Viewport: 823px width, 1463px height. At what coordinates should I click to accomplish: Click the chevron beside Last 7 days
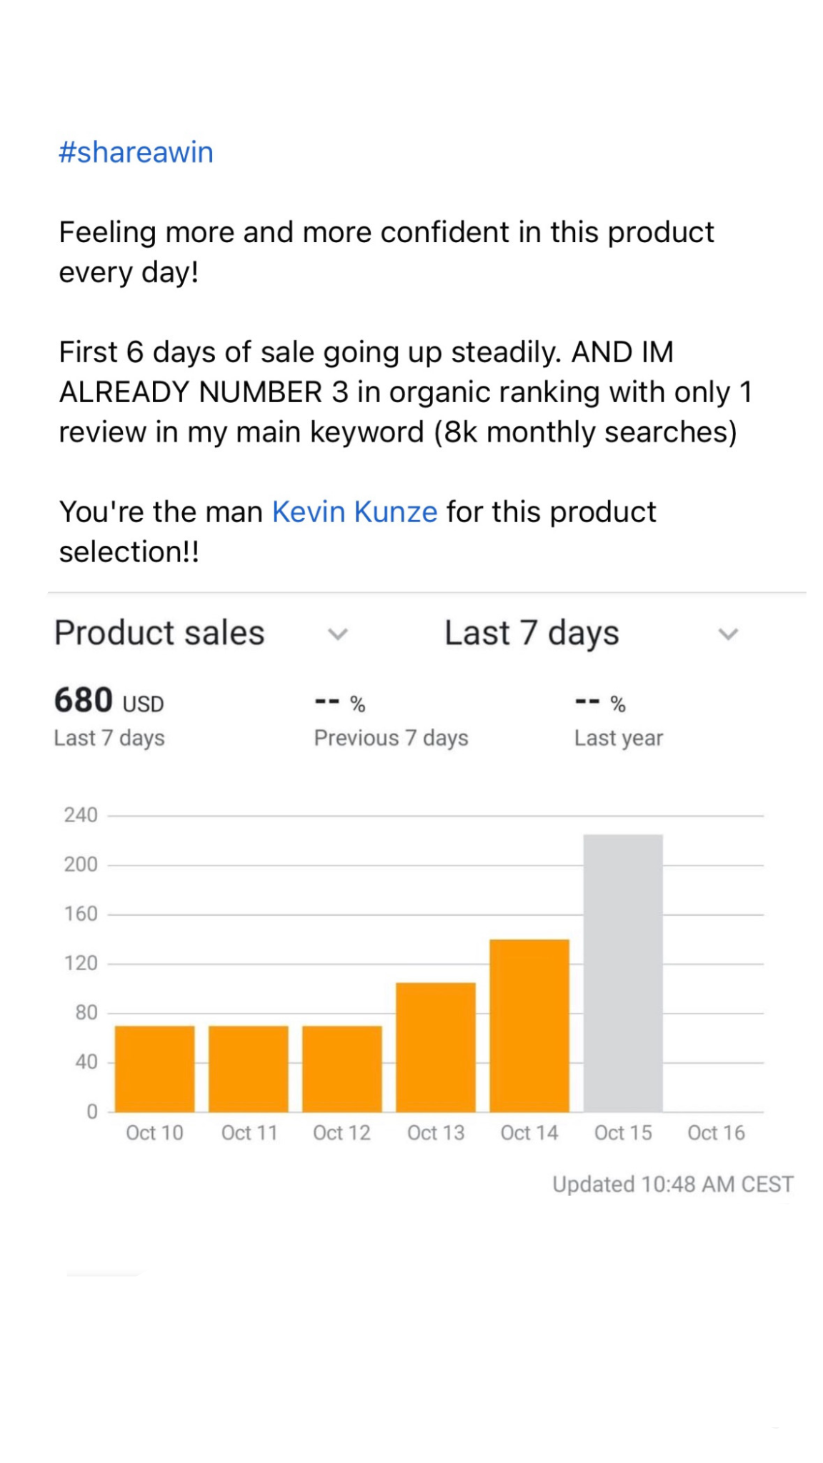pyautogui.click(x=727, y=634)
